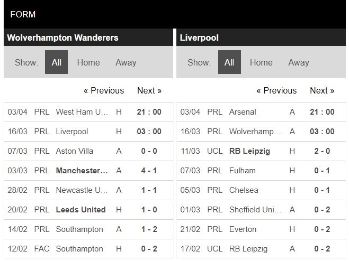This screenshot has width=349, height=261.
Task: Open Leeds United team link
Action: (x=80, y=210)
